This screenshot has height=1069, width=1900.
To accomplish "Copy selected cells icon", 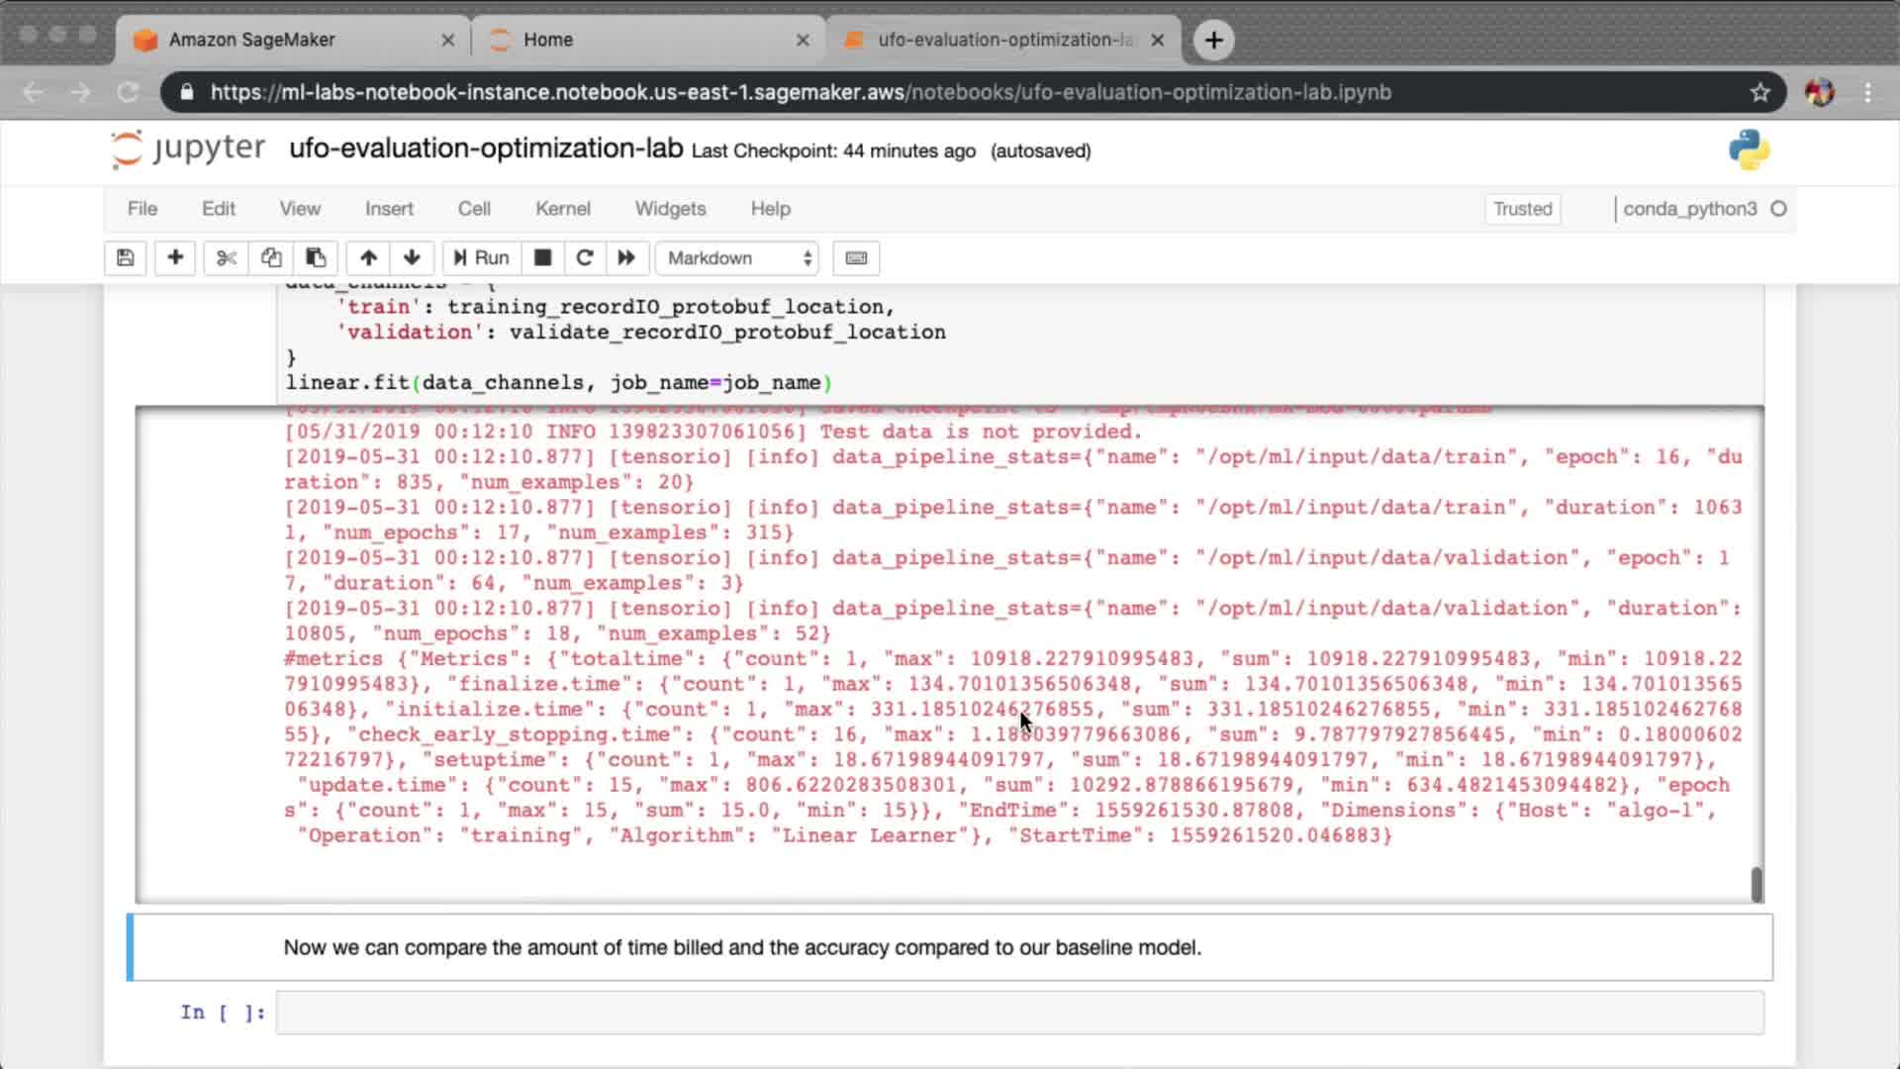I will tap(271, 258).
